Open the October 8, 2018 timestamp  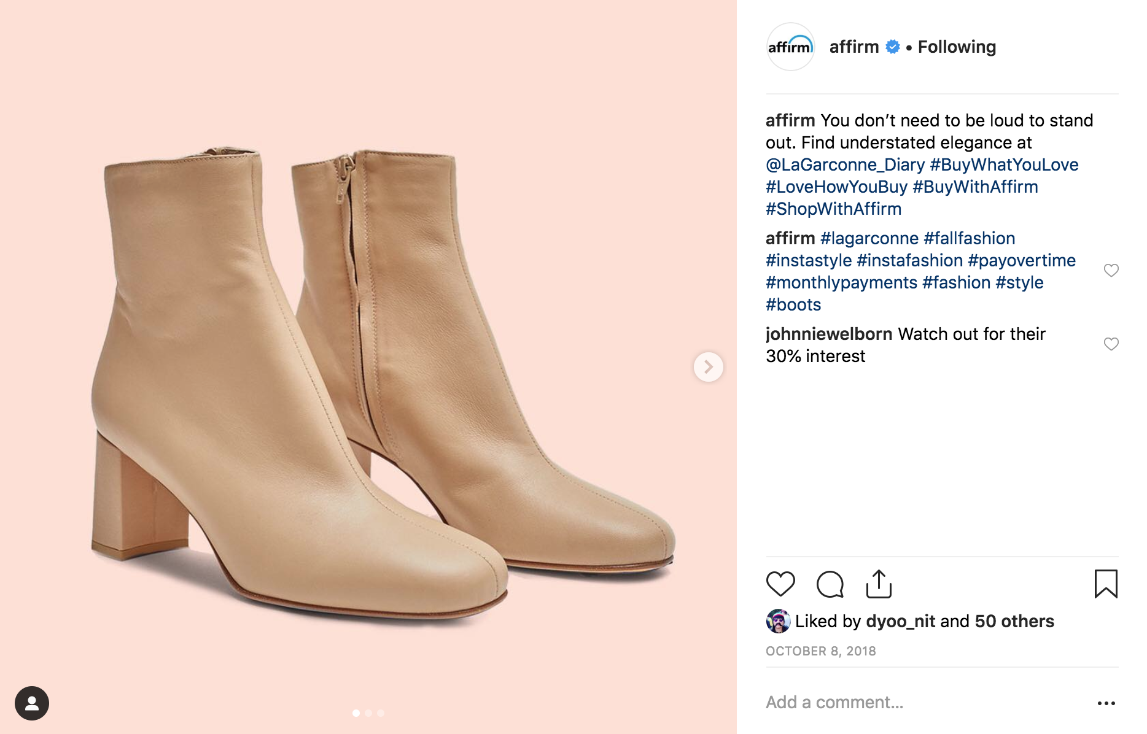pos(820,651)
